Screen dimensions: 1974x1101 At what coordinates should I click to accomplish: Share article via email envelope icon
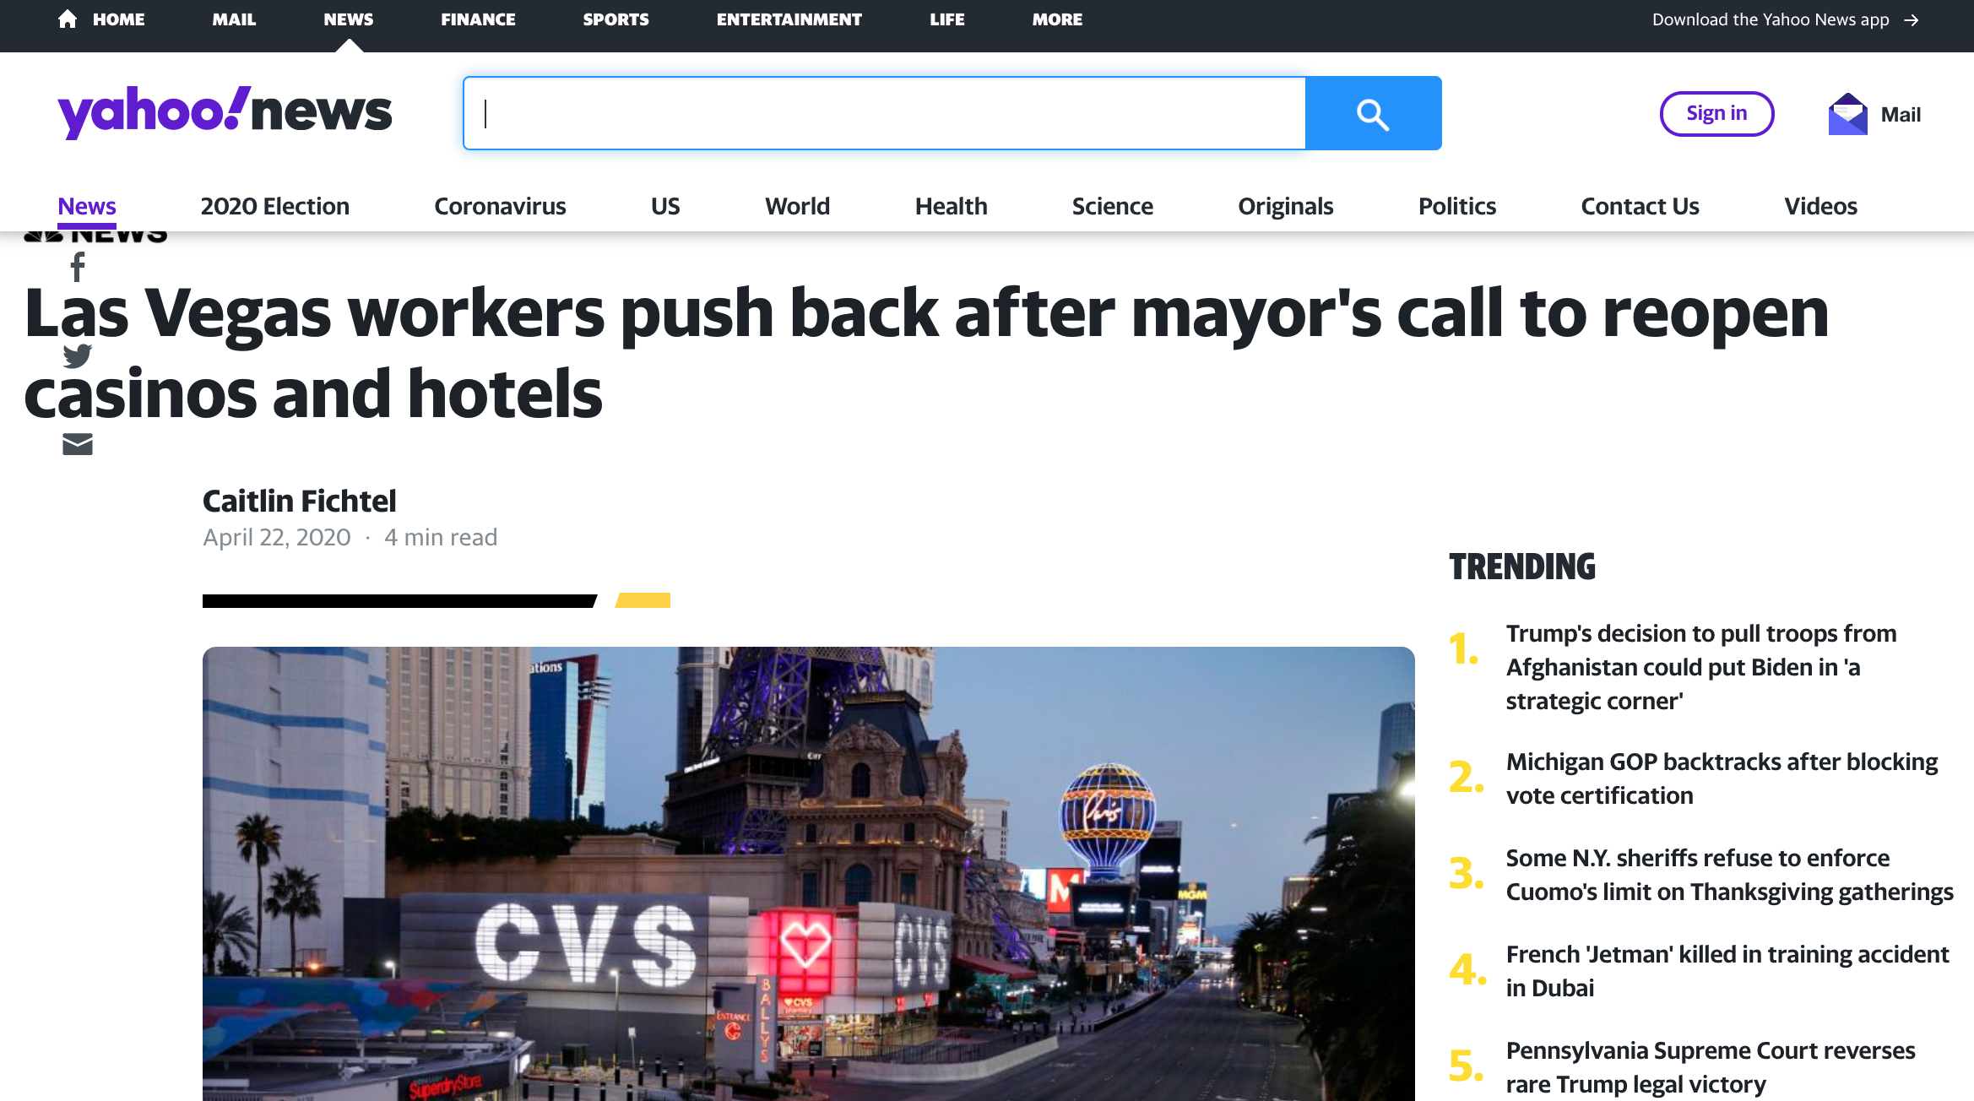click(x=78, y=444)
